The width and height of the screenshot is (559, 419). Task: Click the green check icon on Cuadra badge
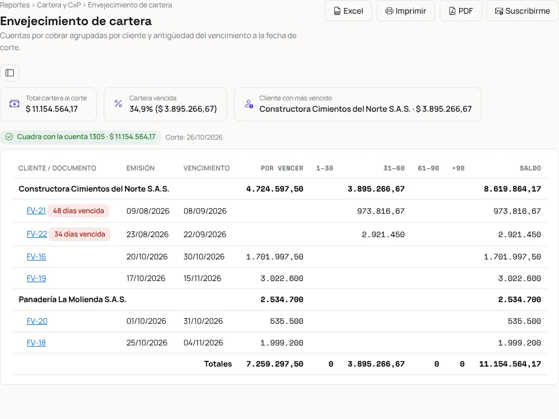coord(9,137)
